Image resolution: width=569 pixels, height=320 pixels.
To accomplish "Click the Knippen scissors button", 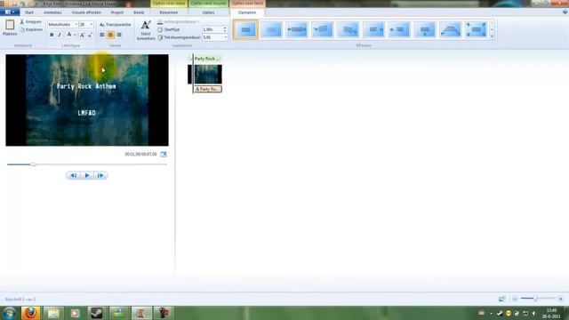I will pos(30,21).
